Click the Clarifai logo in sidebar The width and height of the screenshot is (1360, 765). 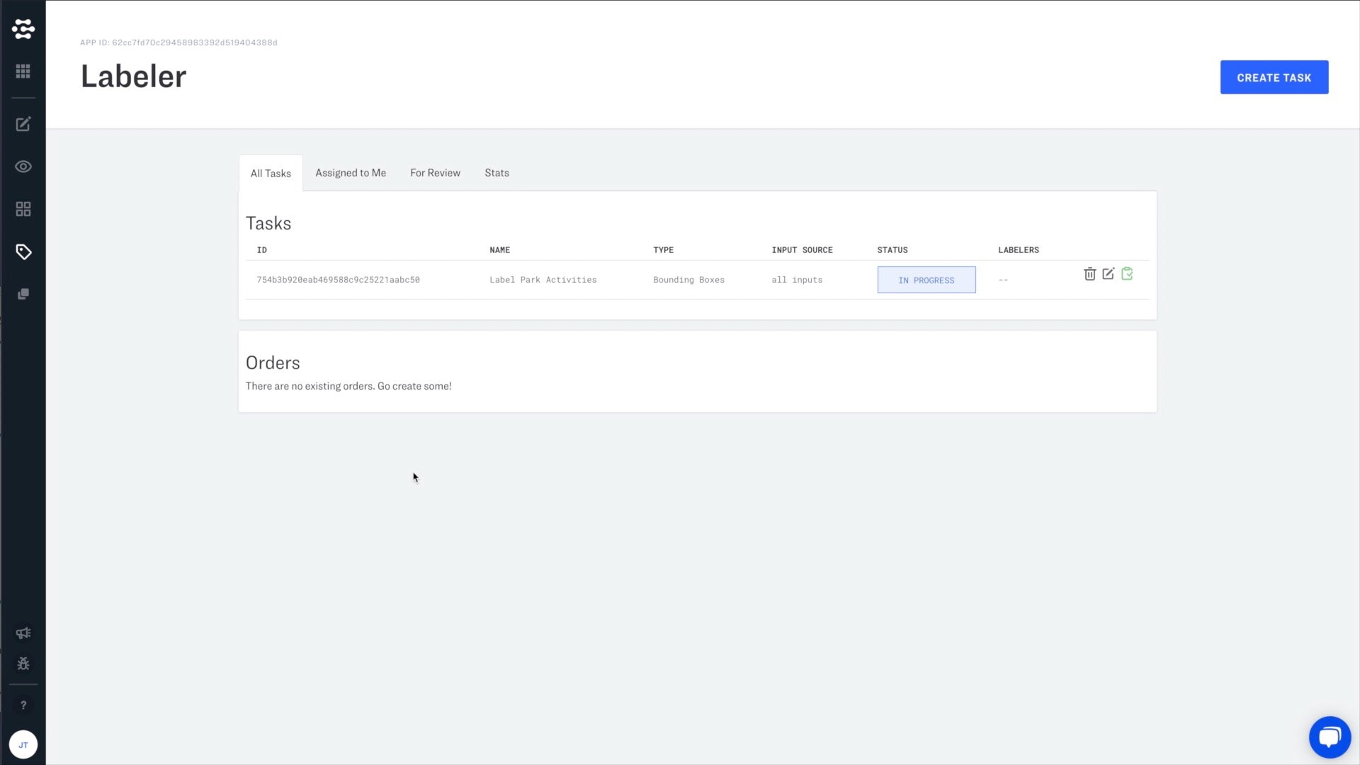[23, 29]
